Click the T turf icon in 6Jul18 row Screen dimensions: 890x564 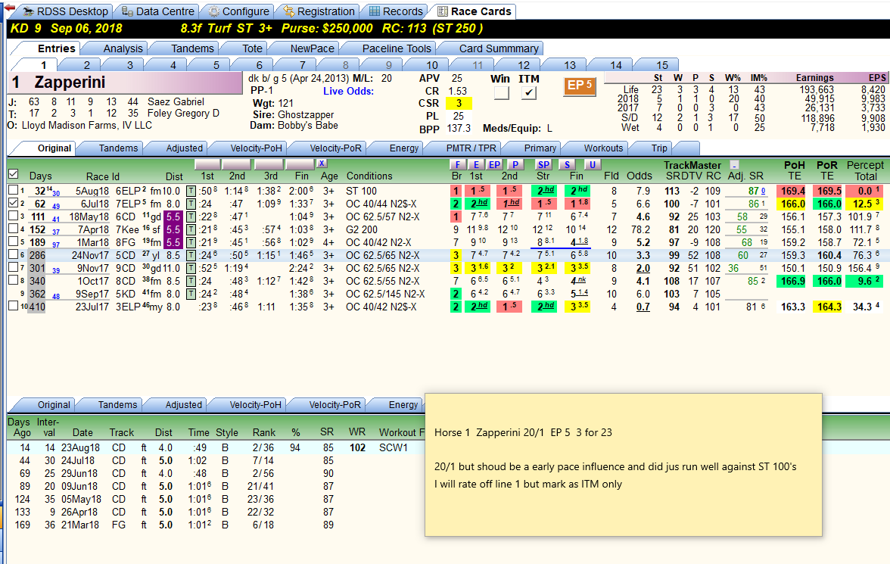click(x=191, y=204)
